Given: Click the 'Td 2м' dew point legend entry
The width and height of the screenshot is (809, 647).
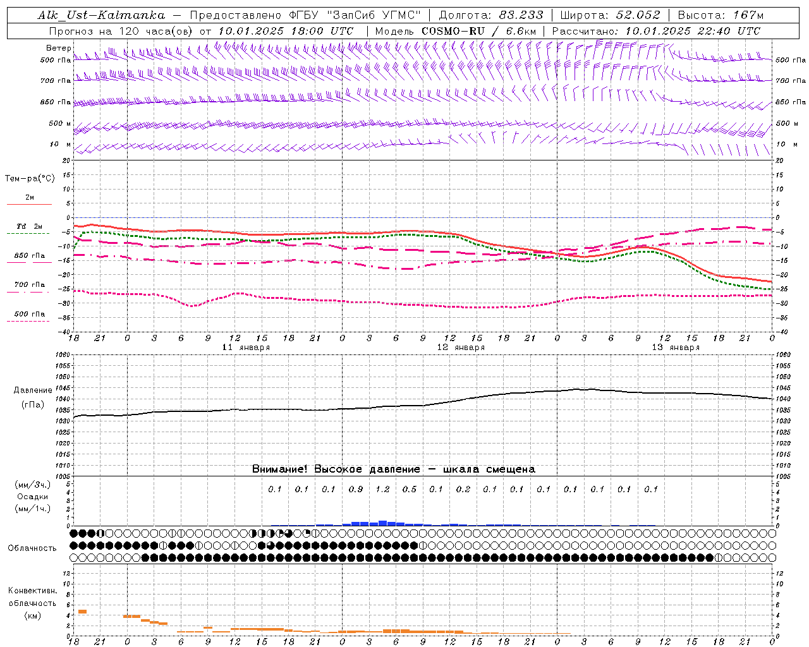Looking at the screenshot, I should pyautogui.click(x=29, y=226).
